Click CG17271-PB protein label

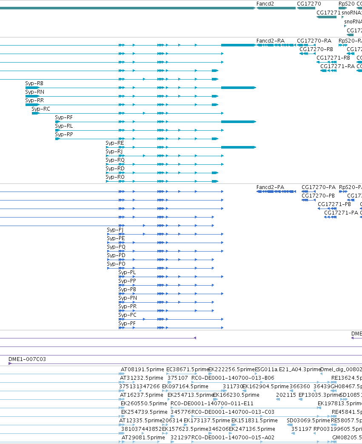click(x=334, y=204)
